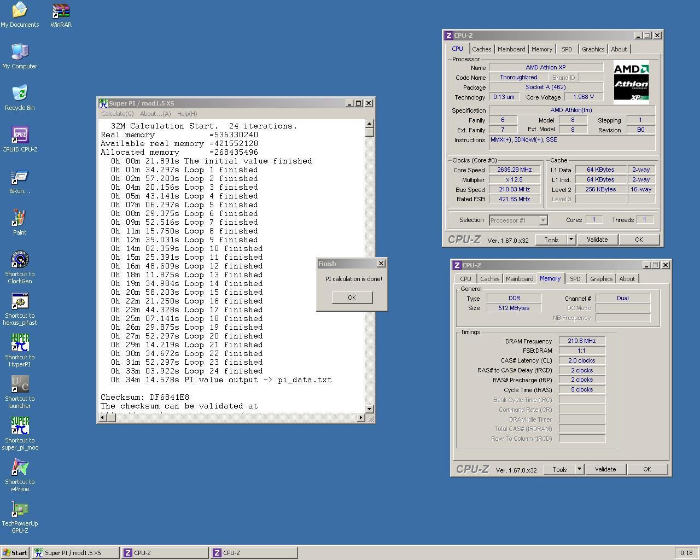Click the CAS# Latency 2.0 clocks value
This screenshot has height=560, width=700.
click(582, 360)
